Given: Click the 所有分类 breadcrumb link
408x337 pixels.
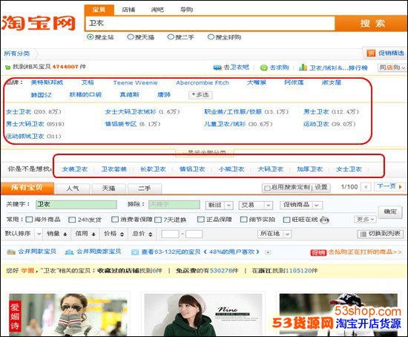Looking at the screenshot, I should click(16, 53).
